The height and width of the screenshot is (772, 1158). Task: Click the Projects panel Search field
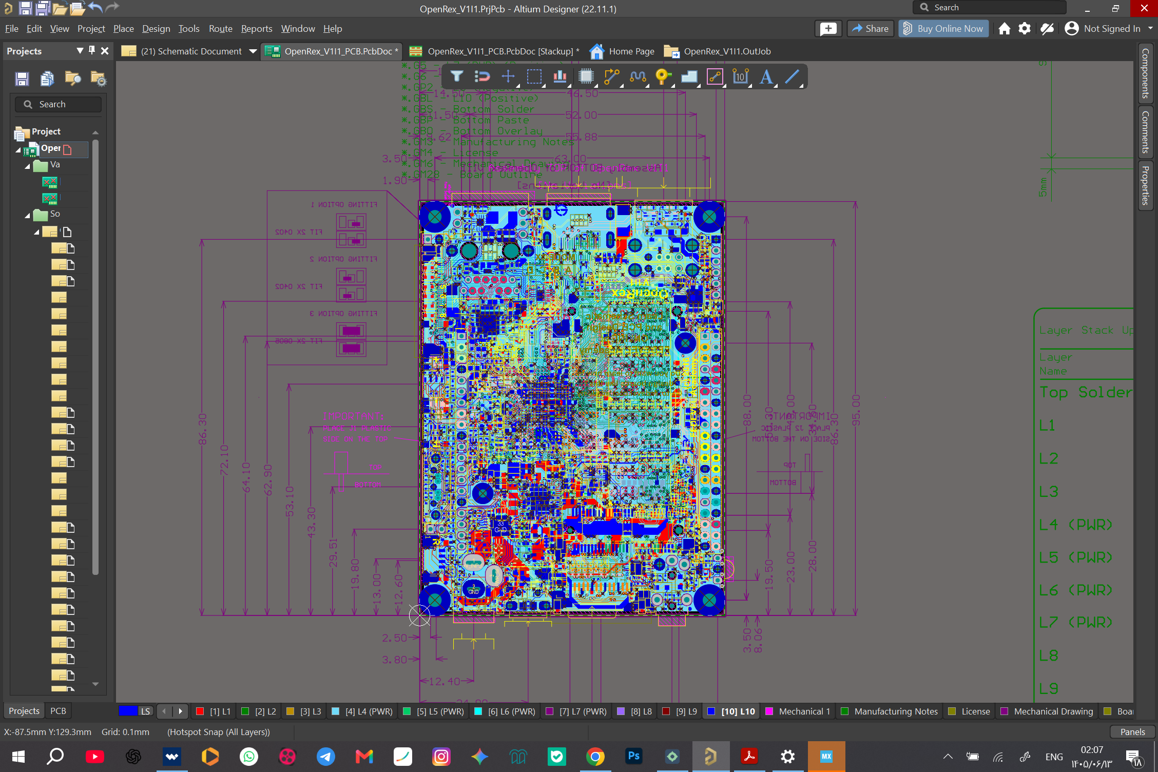tap(58, 104)
